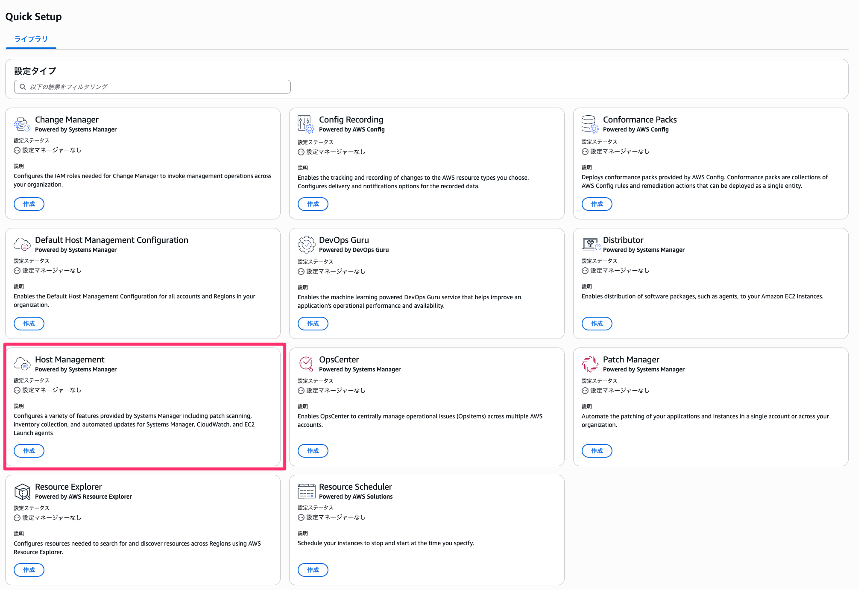Click Resource Scheduler's status indicator icon
This screenshot has width=858, height=590.
click(301, 517)
